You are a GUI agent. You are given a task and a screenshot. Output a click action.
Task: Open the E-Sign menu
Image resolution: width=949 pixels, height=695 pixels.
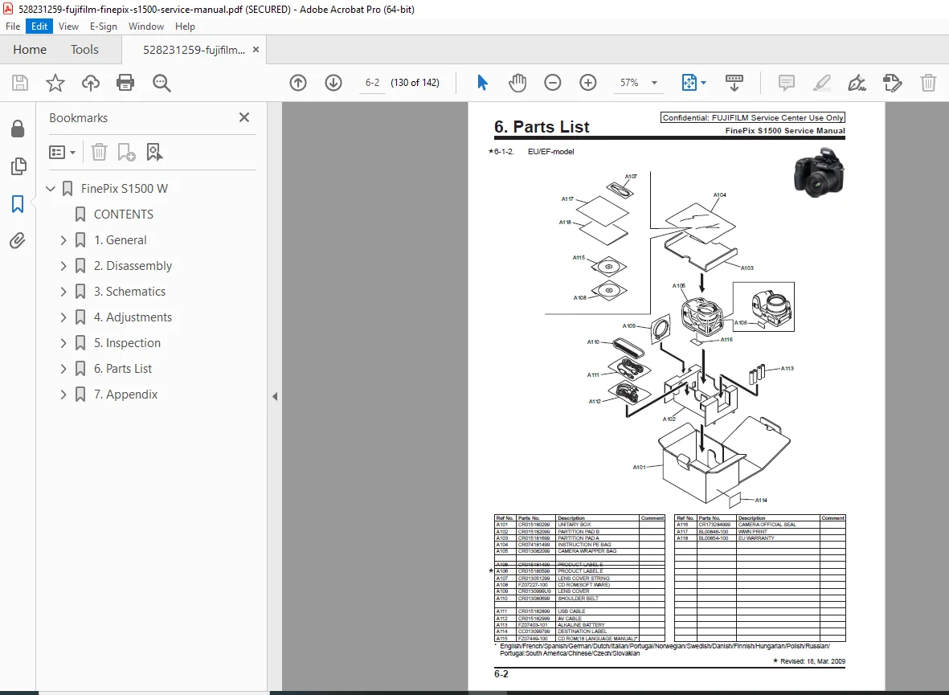tap(104, 26)
